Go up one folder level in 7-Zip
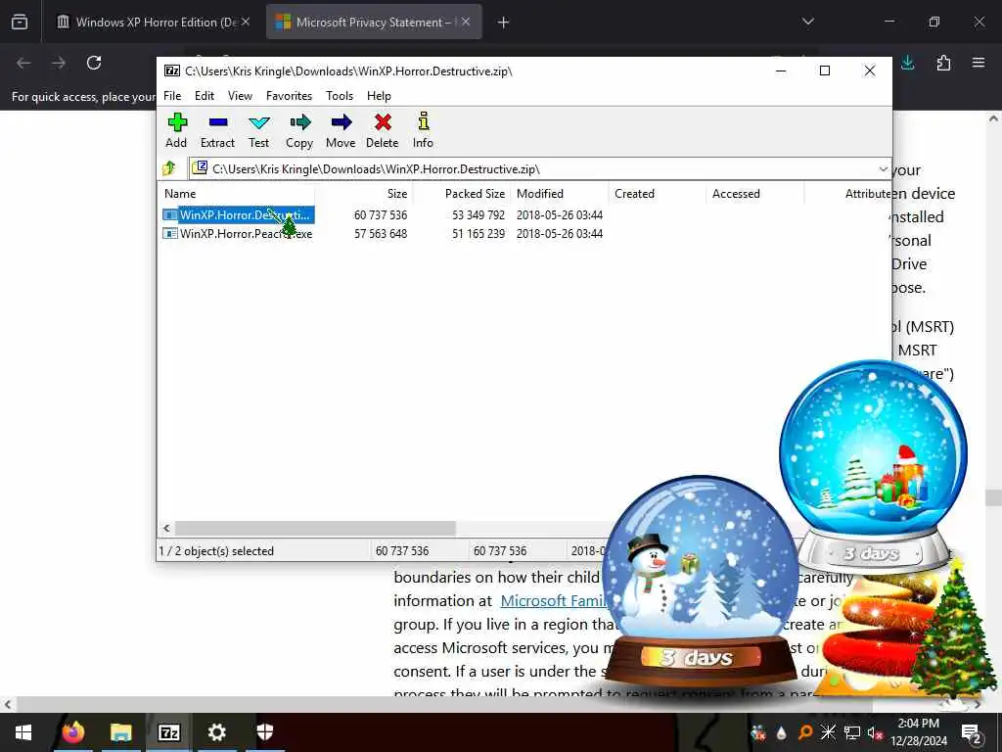This screenshot has width=1002, height=752. pos(169,168)
